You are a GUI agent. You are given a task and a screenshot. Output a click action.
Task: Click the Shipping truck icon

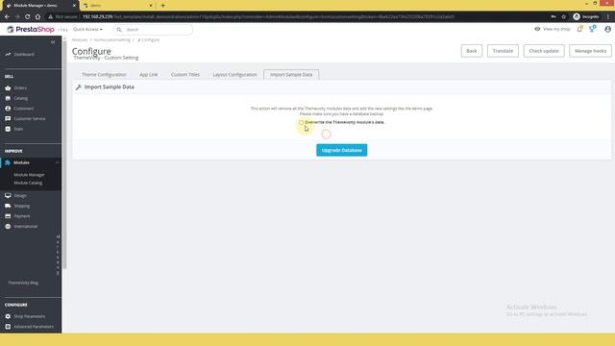[8, 206]
